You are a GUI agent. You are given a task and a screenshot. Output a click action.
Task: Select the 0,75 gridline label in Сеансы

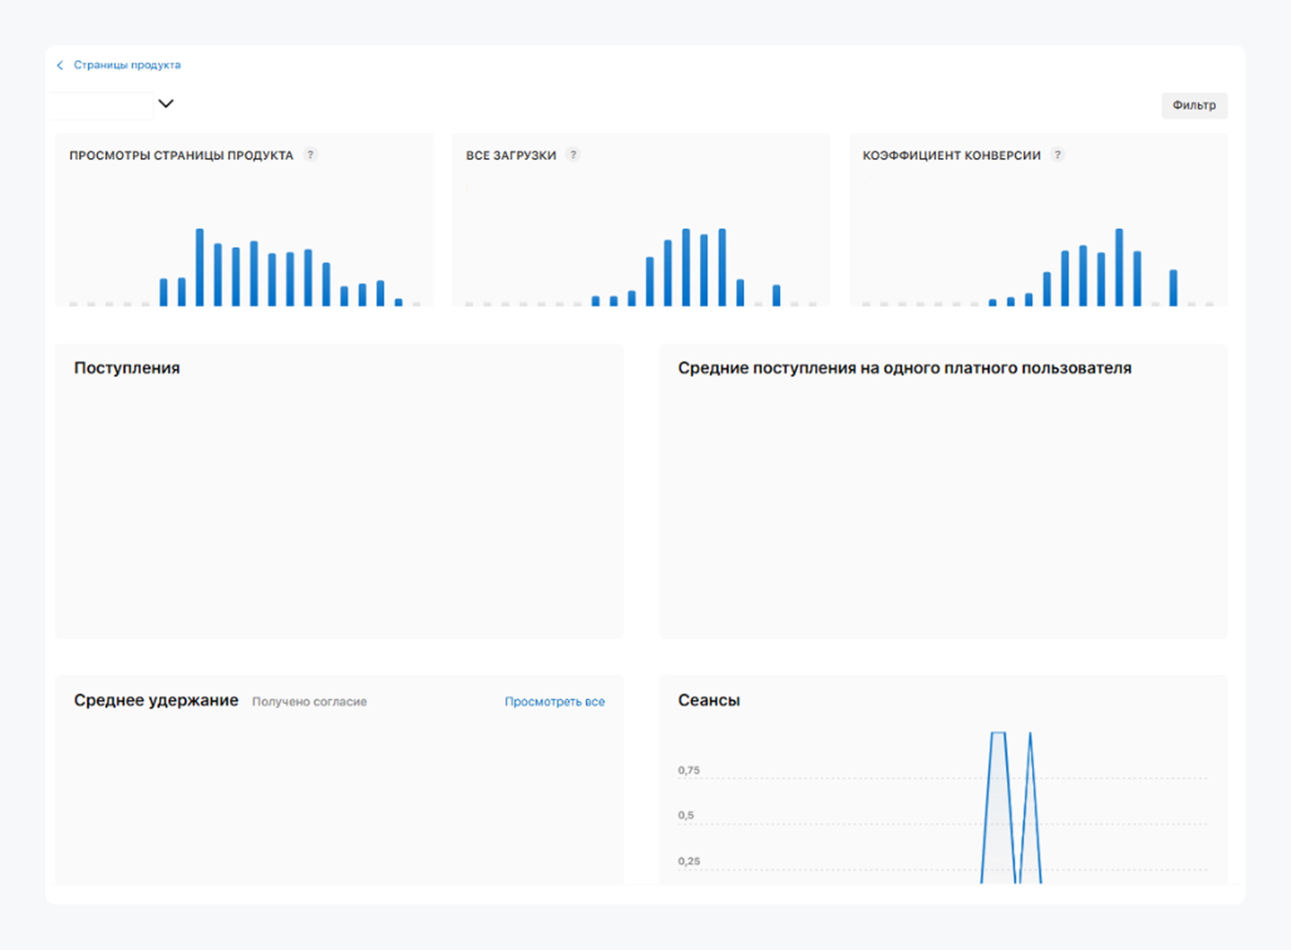pyautogui.click(x=688, y=770)
